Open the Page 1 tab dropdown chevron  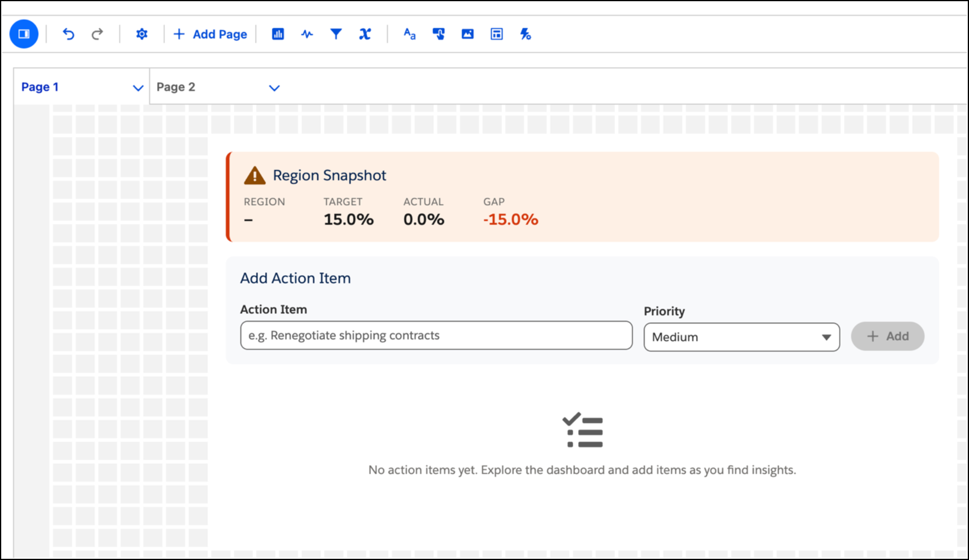coord(138,88)
